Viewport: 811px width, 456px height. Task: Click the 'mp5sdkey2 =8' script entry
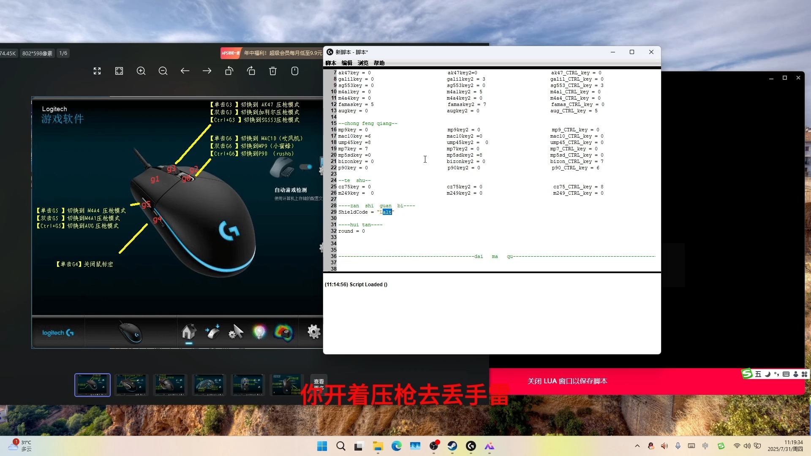tap(464, 155)
